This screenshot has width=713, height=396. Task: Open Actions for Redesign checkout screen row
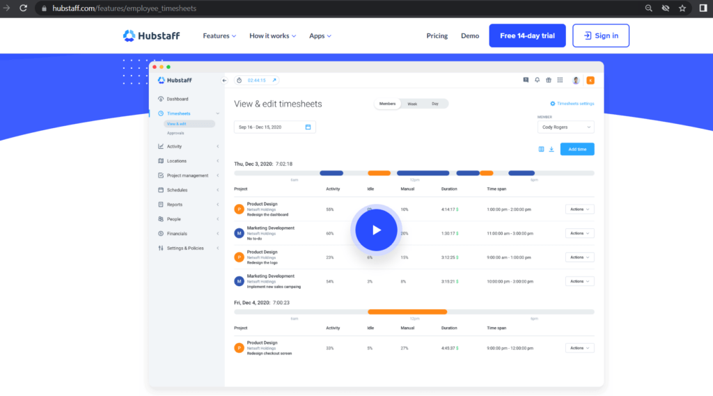point(579,348)
